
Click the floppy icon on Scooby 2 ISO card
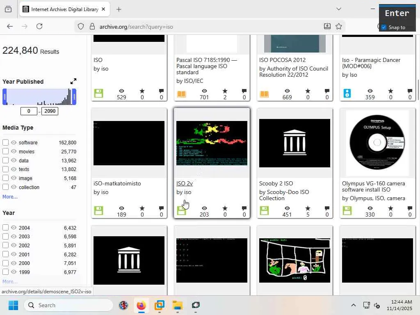[x=264, y=210]
